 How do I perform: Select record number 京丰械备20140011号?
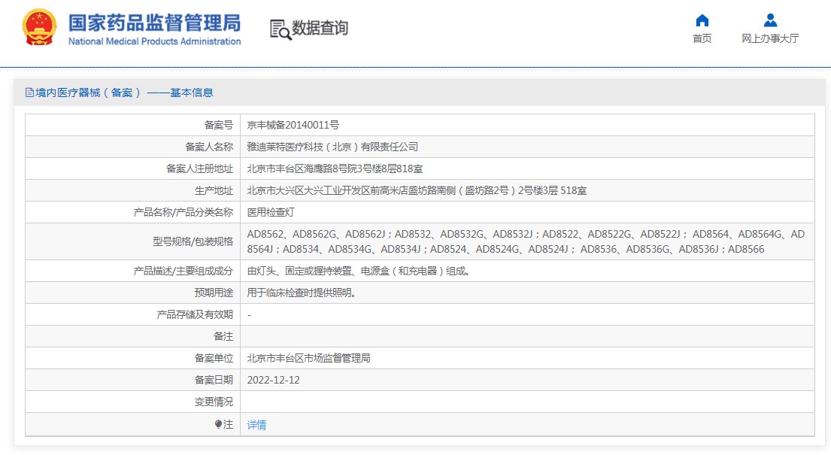[x=293, y=125]
